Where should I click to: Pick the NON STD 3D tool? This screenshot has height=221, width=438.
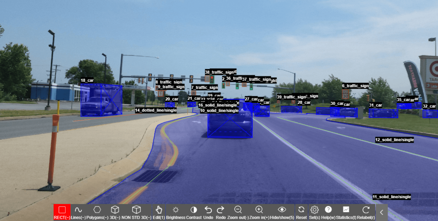(136, 212)
